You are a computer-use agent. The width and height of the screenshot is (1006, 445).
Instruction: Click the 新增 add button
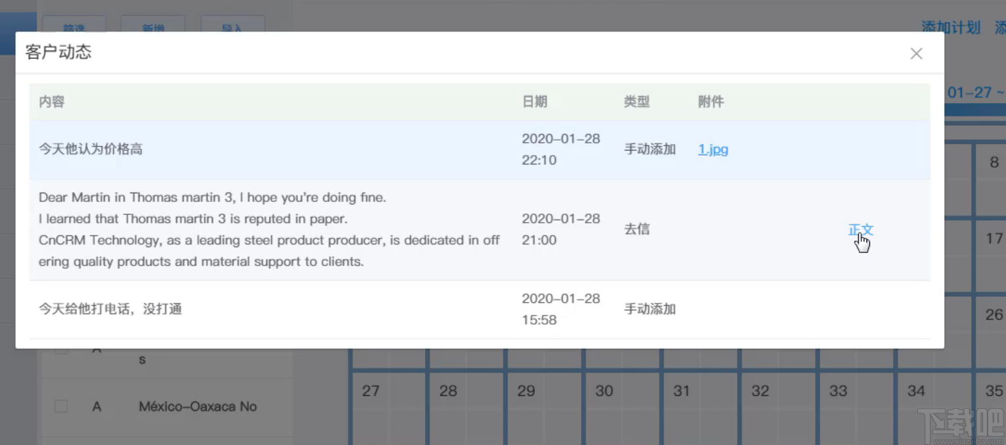pyautogui.click(x=153, y=28)
